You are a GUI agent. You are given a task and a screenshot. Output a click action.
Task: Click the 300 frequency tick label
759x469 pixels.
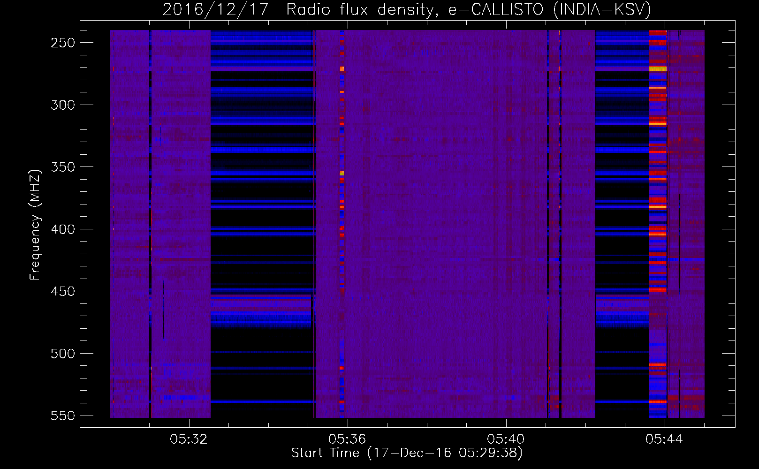63,105
